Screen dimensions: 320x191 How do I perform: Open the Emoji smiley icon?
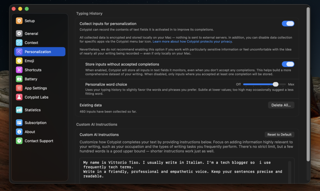click(x=19, y=61)
